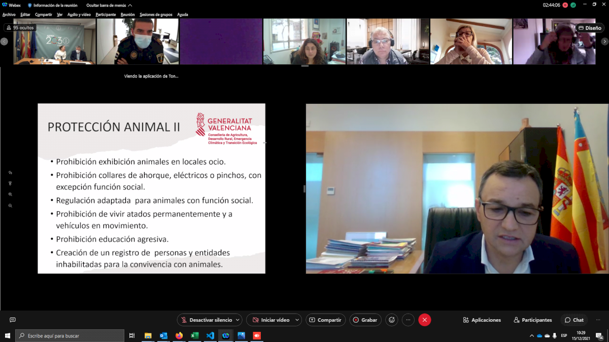Open the captions icon at bottom left

pyautogui.click(x=13, y=320)
